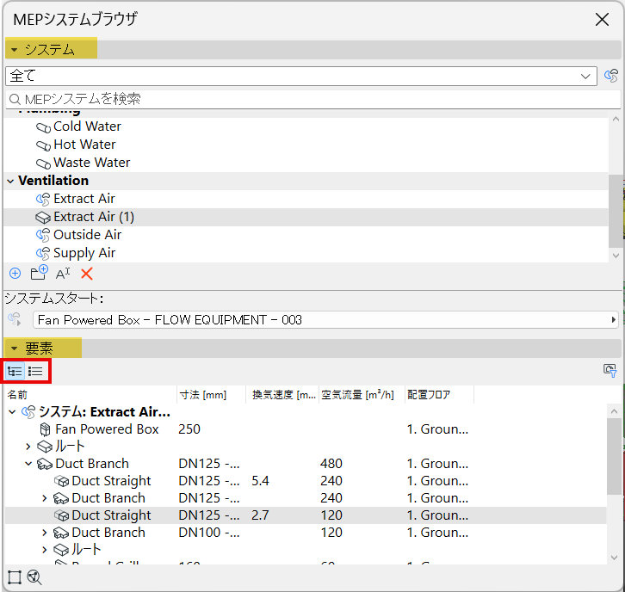Viewport: 625px width, 592px height.
Task: Click the 換気速度 column header
Action: click(x=282, y=395)
